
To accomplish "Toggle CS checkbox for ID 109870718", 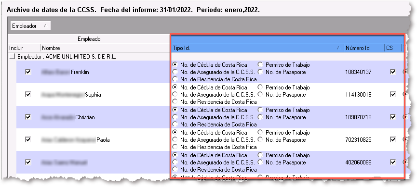I will [393, 117].
